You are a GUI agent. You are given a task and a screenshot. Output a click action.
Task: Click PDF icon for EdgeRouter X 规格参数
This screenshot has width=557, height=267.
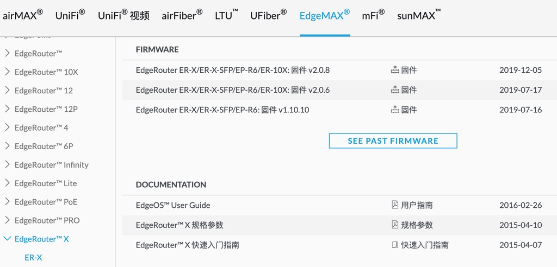click(x=395, y=225)
